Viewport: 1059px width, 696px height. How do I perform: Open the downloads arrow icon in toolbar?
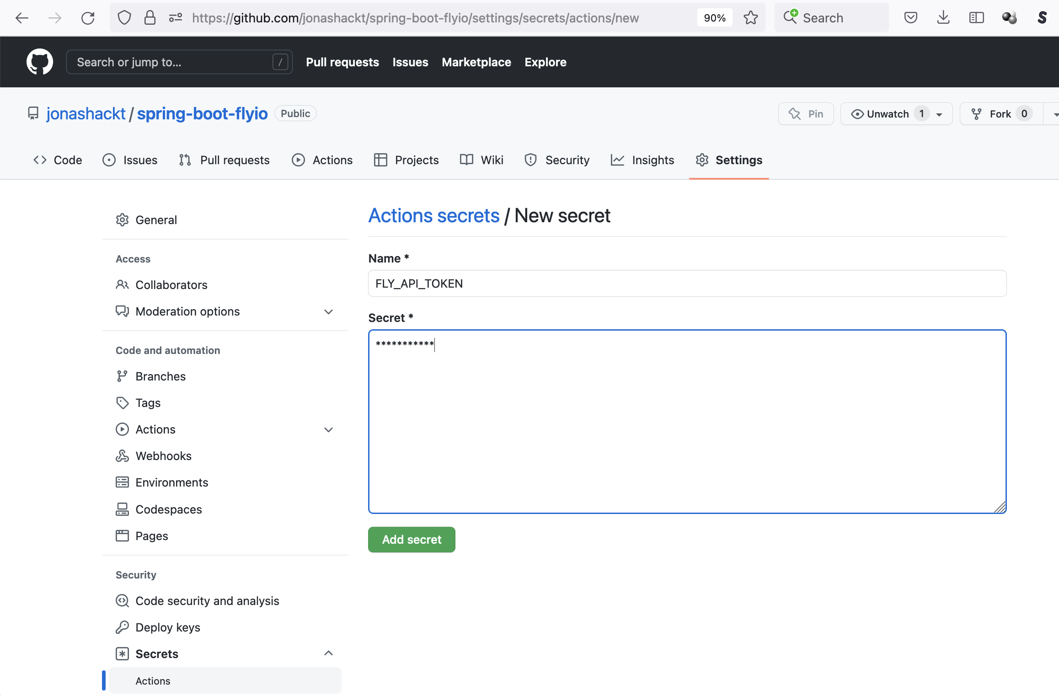coord(943,18)
